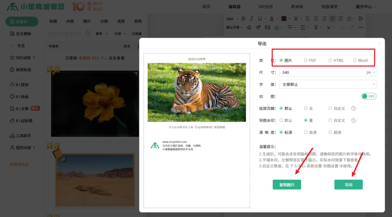Turn on the 切图 toggle switch
Image resolution: width=392 pixels, height=217 pixels.
(x=368, y=96)
